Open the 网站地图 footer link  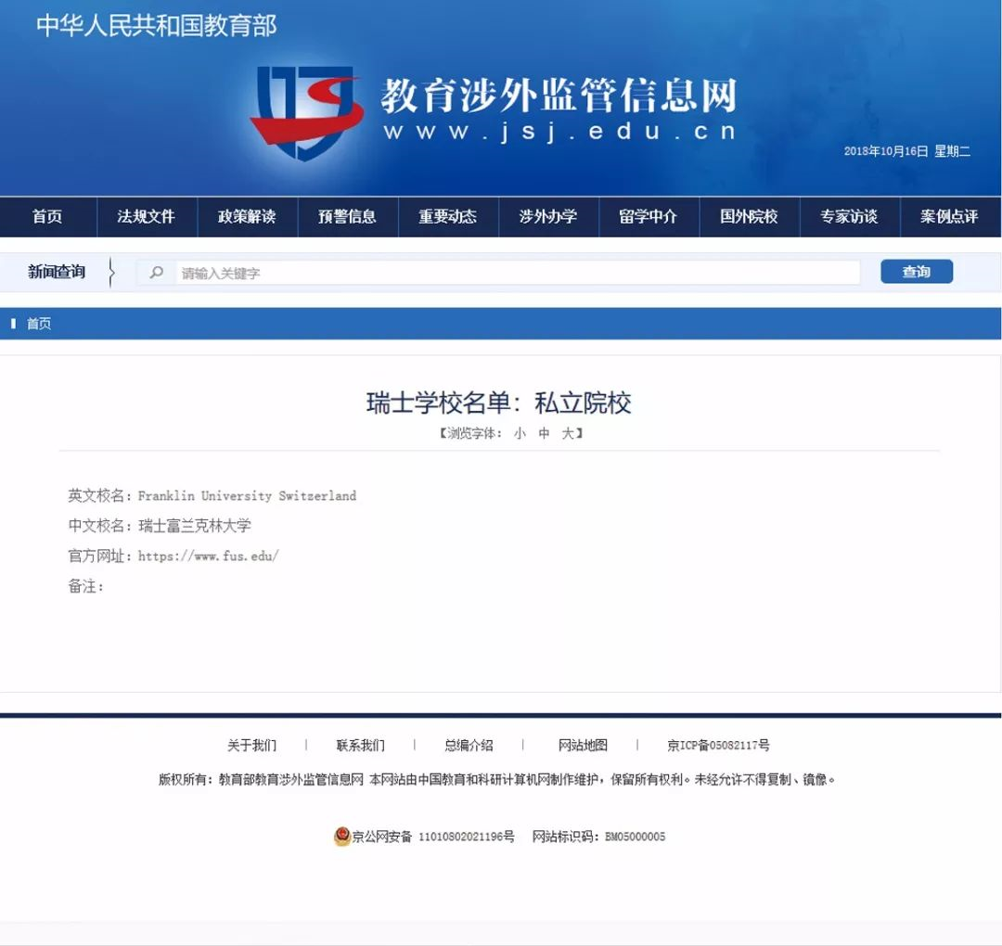pyautogui.click(x=583, y=745)
